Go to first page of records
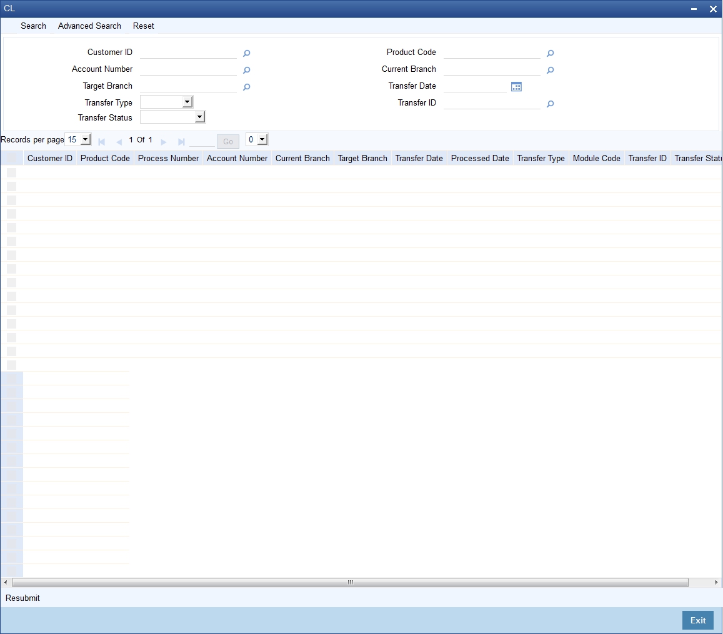 point(101,142)
